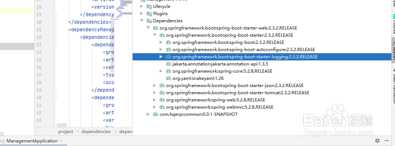Screen dimensions: 395x146
Task: Expand spring-webmvc:5.2.8.RELEASE arrow
Action: [155, 107]
